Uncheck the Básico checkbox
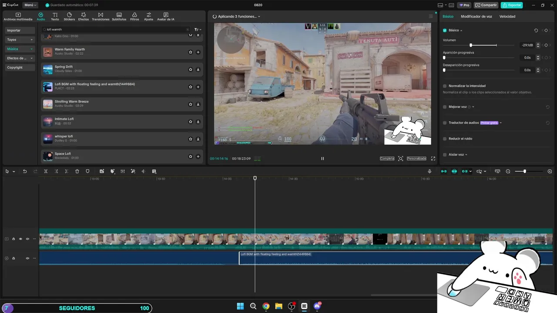The width and height of the screenshot is (557, 313). [x=445, y=30]
